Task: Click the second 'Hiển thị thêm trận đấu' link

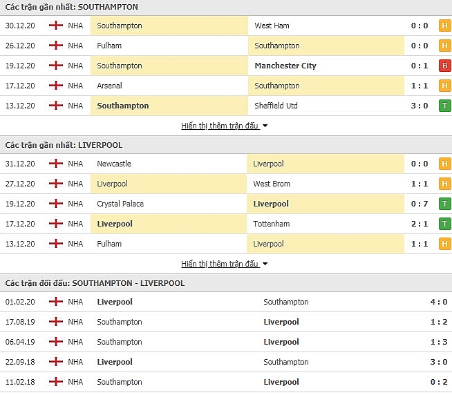Action: 220,264
